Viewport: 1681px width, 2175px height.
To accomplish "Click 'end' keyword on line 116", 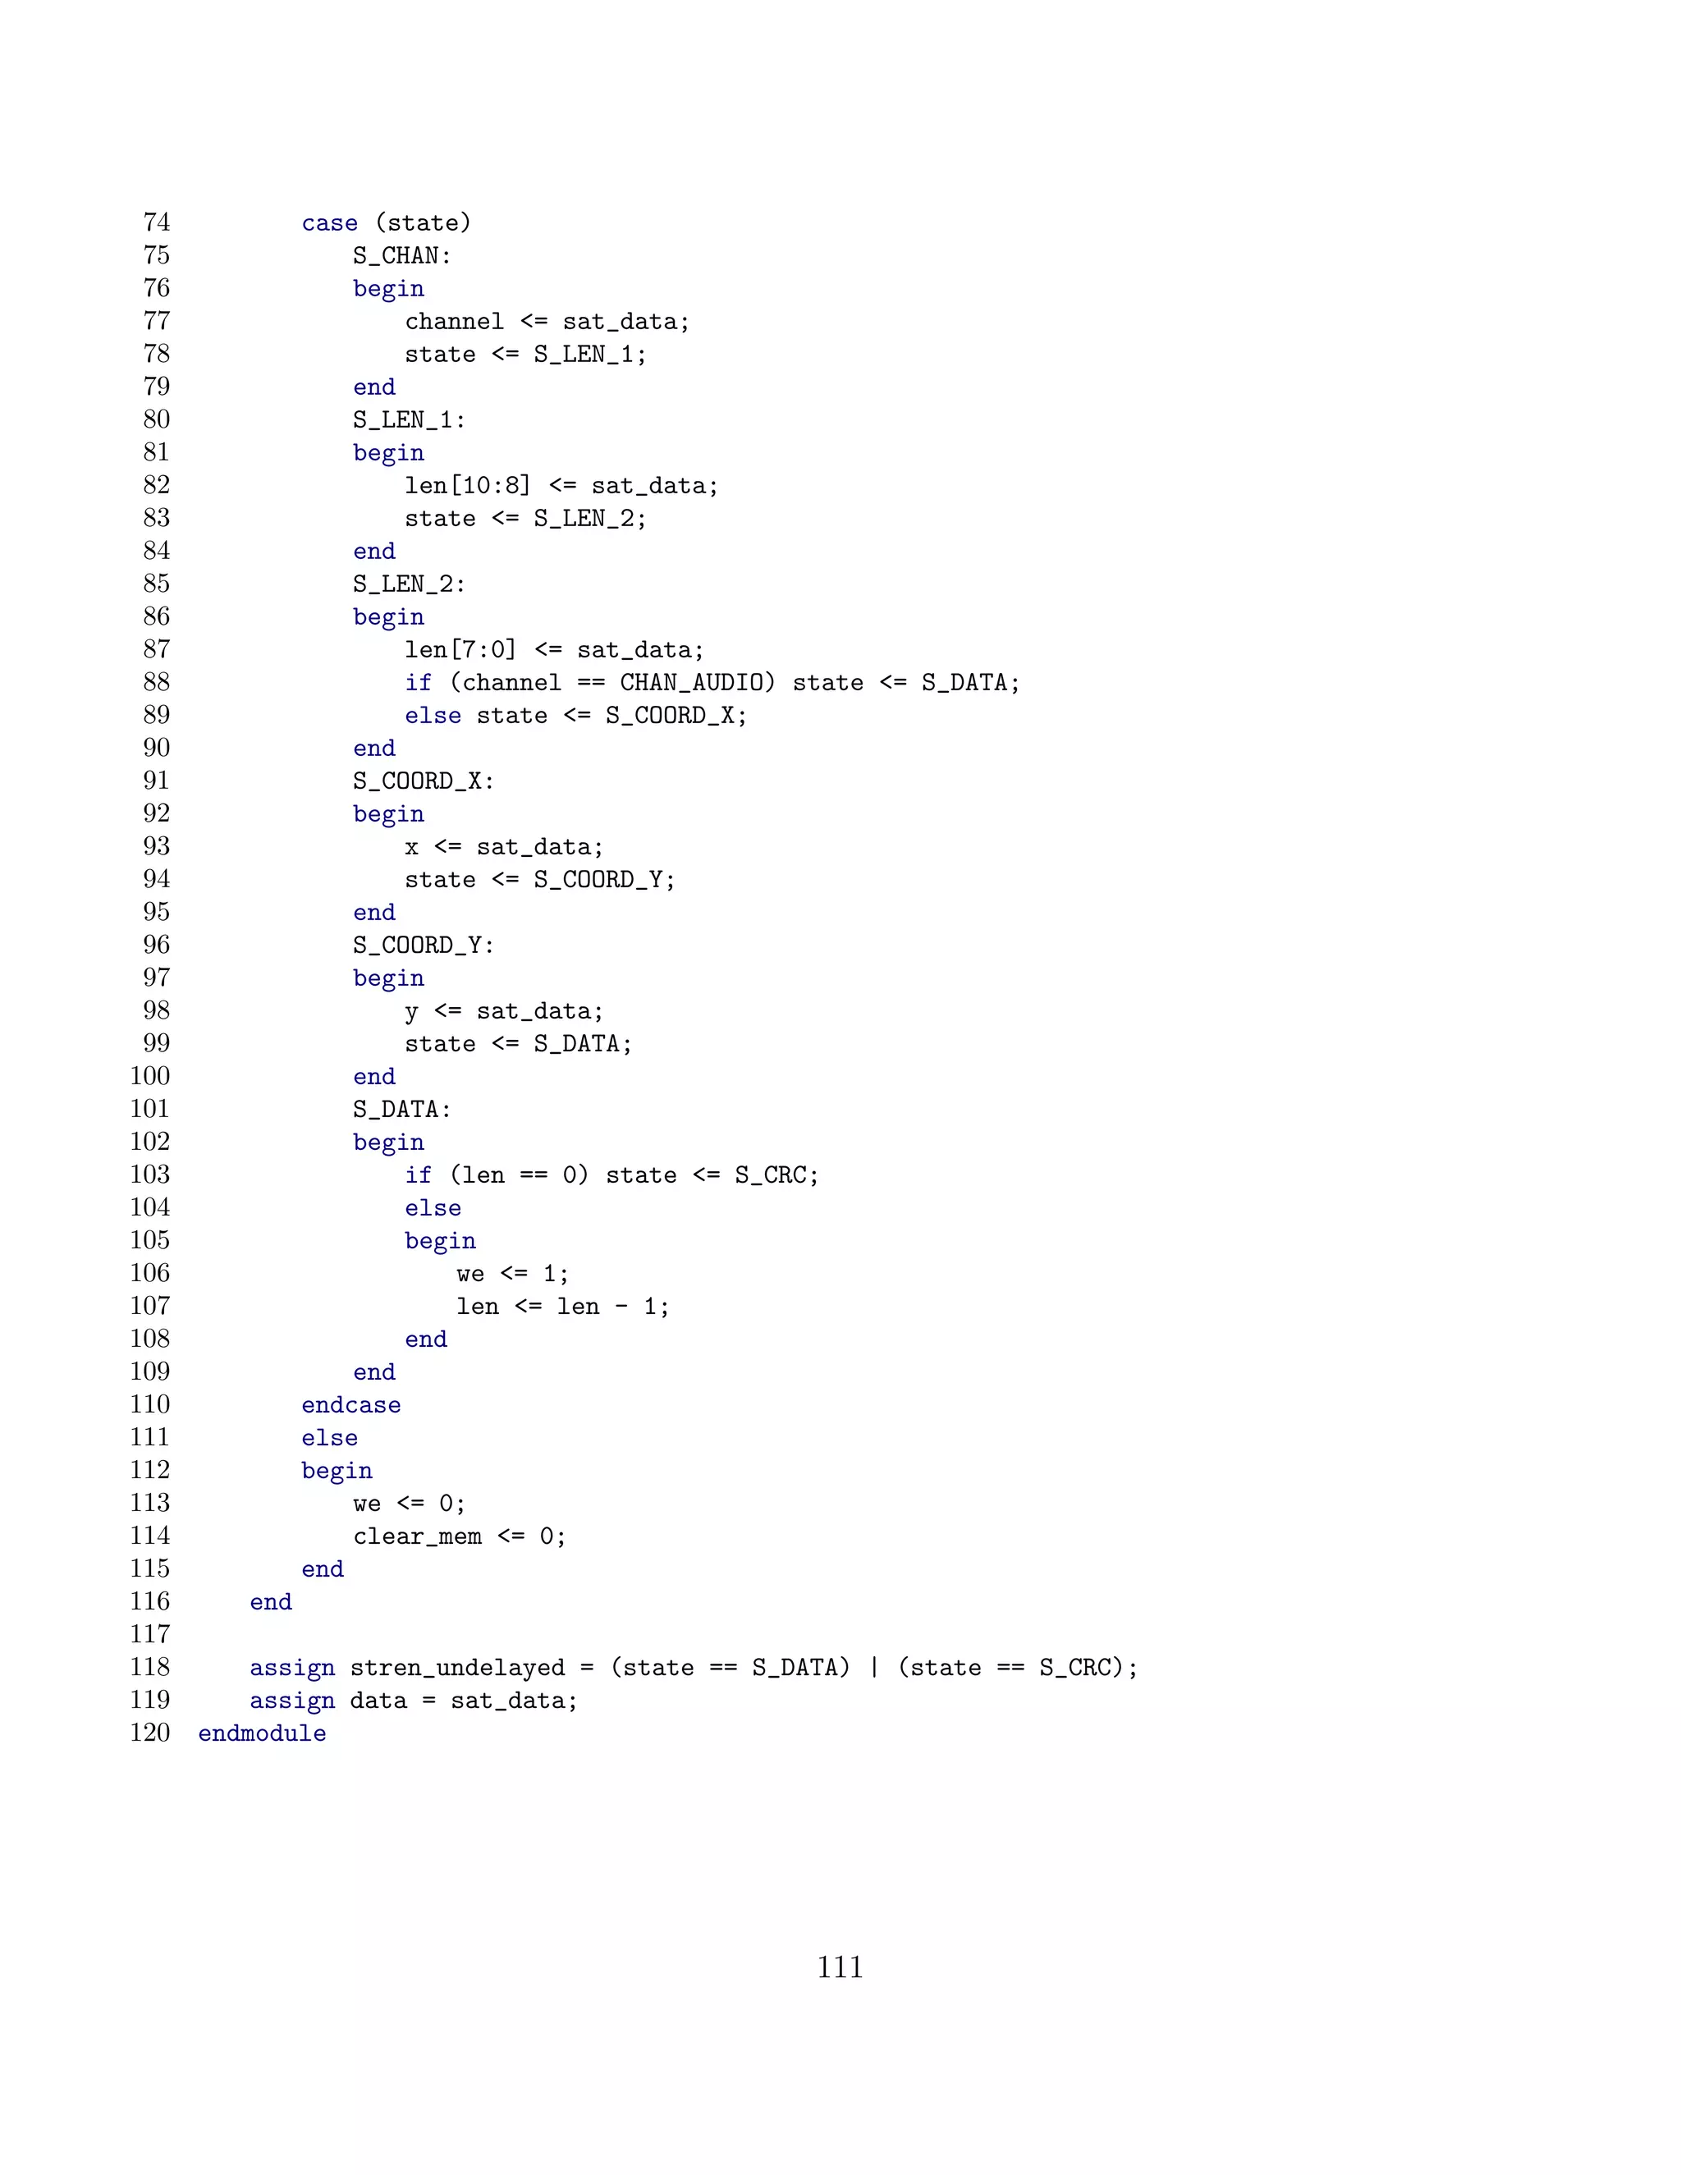I will [271, 1602].
